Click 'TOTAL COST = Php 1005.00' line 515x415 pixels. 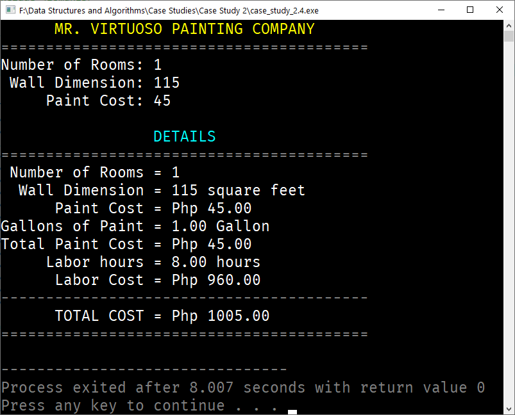coord(162,316)
